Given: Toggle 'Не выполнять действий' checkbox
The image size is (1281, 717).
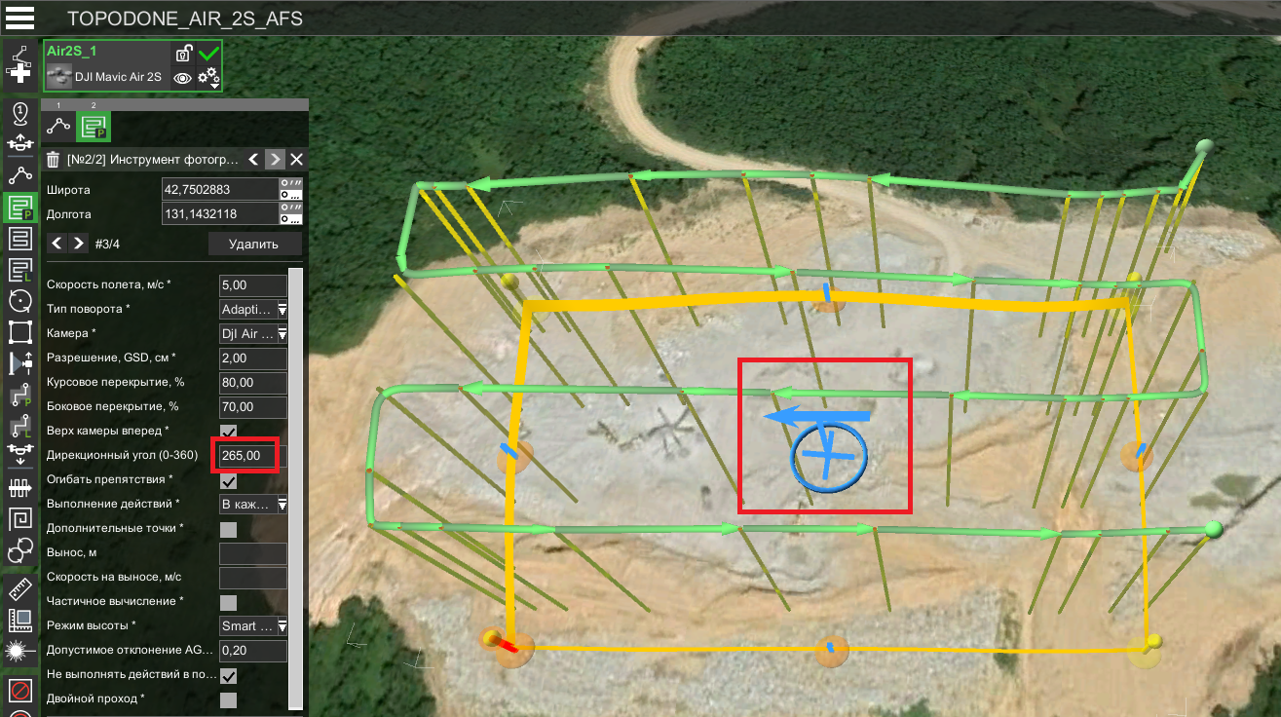Looking at the screenshot, I should [x=228, y=675].
